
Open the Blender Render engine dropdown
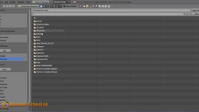[62, 2]
